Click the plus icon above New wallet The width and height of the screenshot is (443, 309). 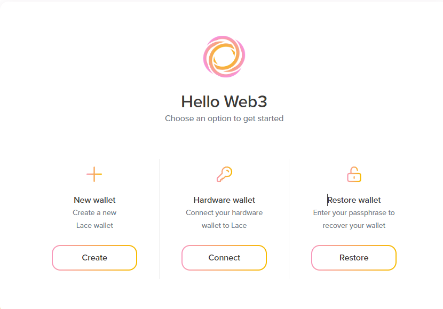tap(94, 175)
